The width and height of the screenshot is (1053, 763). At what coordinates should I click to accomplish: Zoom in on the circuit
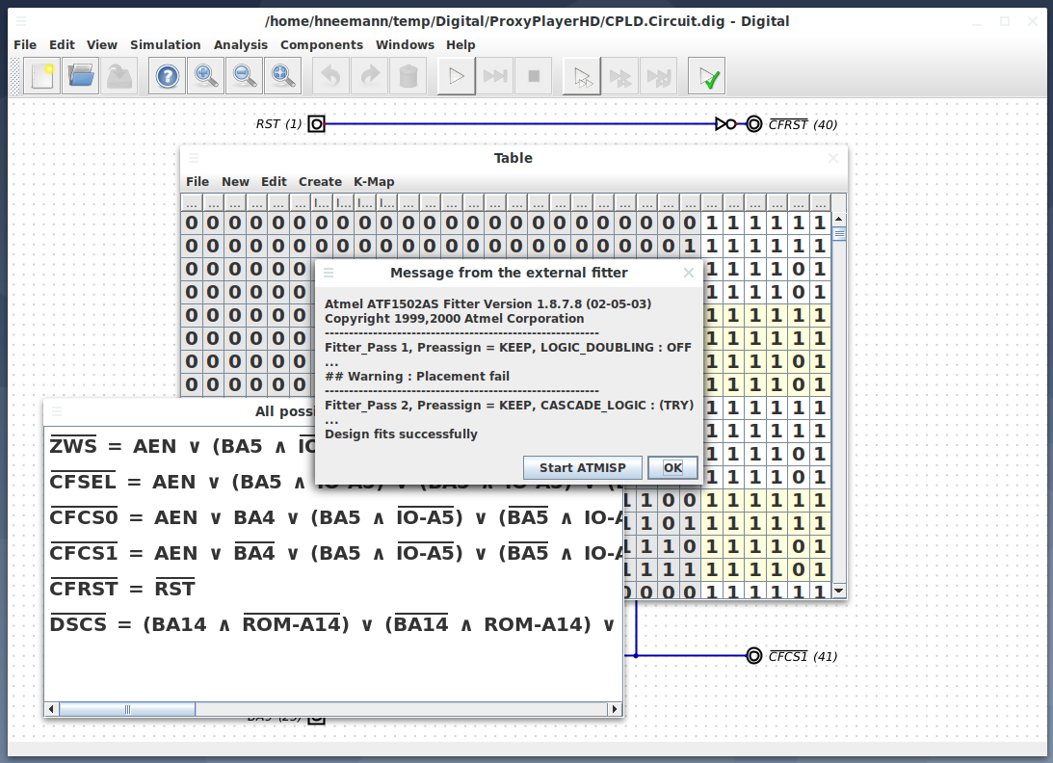[205, 75]
